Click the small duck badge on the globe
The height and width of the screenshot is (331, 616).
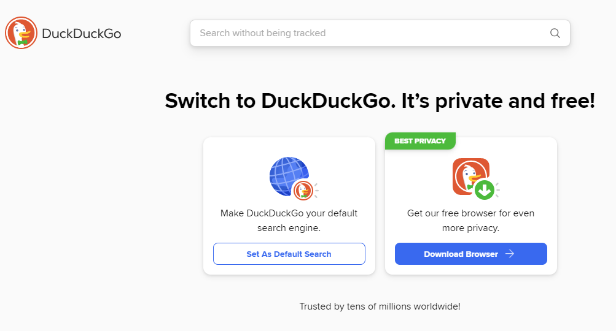[x=303, y=190]
